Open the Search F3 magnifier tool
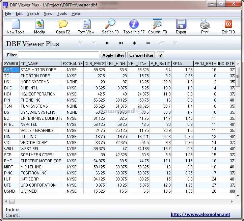The width and height of the screenshot is (244, 221). (110, 24)
